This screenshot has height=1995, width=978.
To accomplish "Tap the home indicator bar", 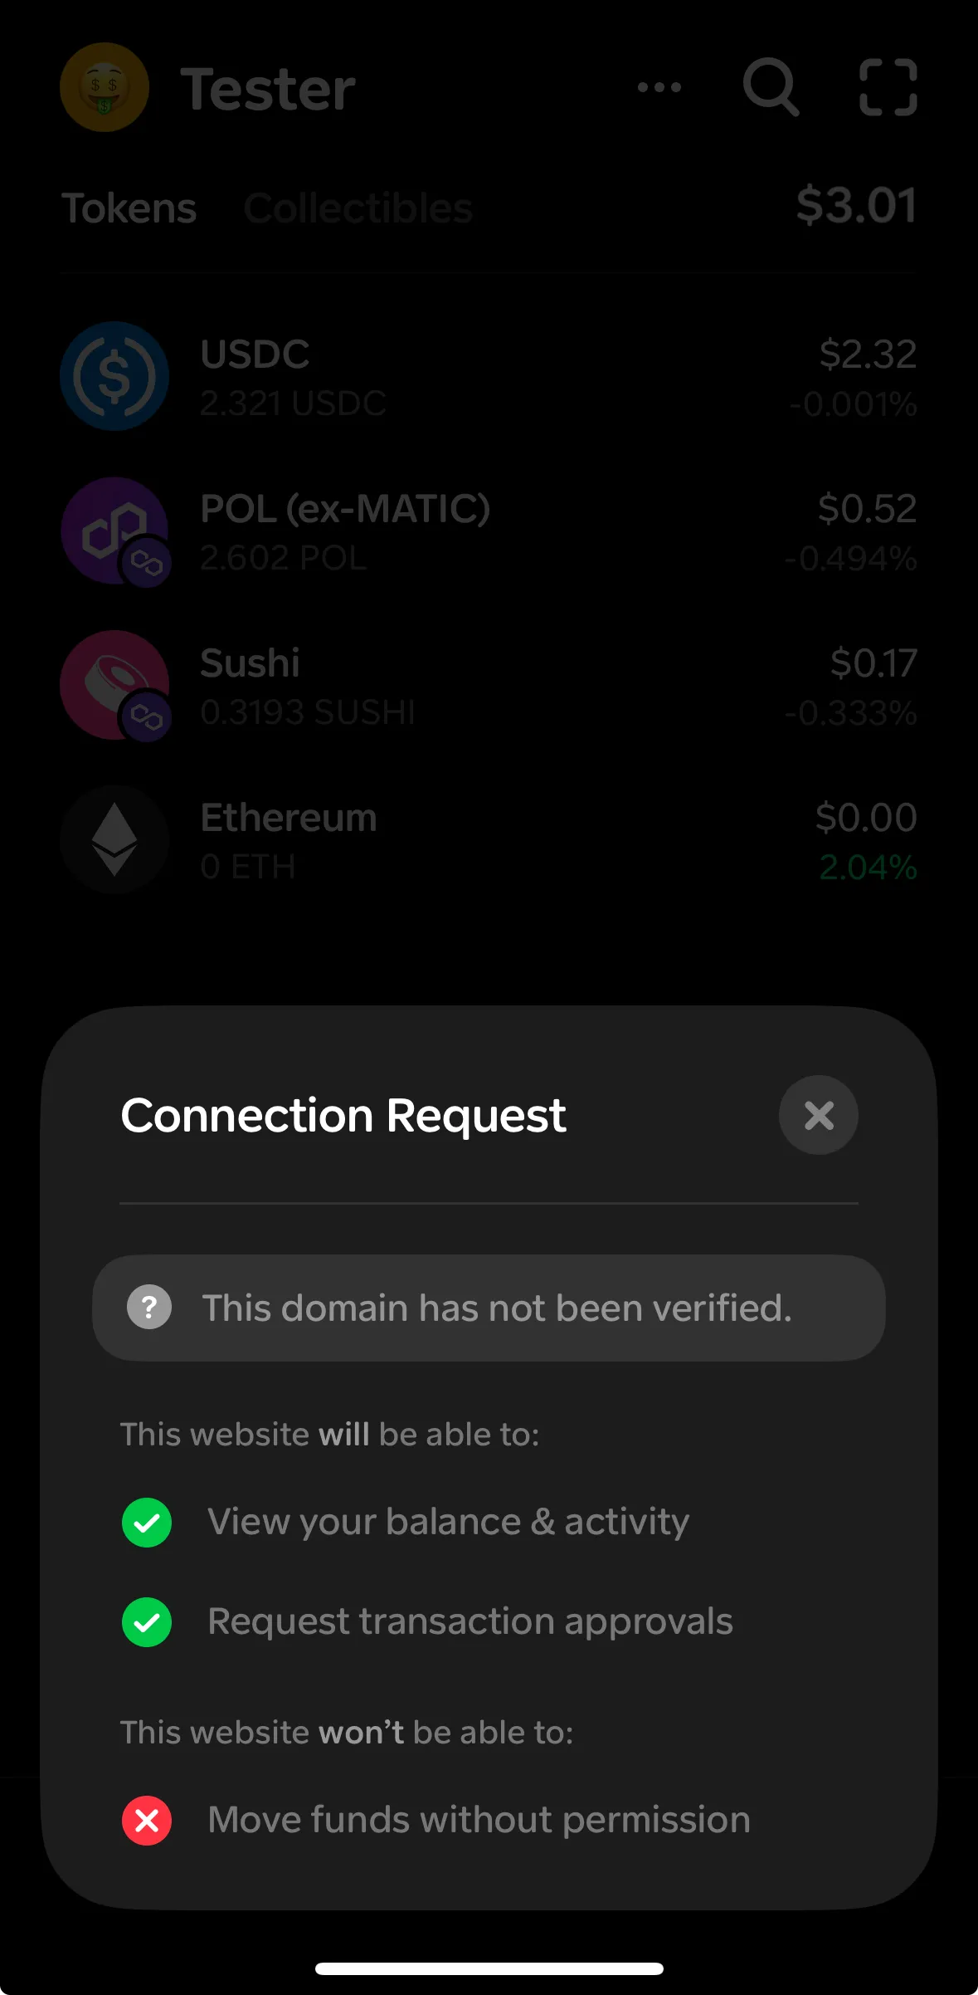I will (489, 1968).
